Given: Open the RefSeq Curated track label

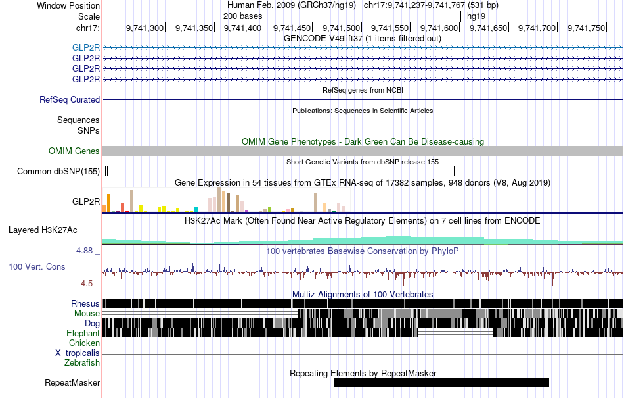Looking at the screenshot, I should [70, 99].
